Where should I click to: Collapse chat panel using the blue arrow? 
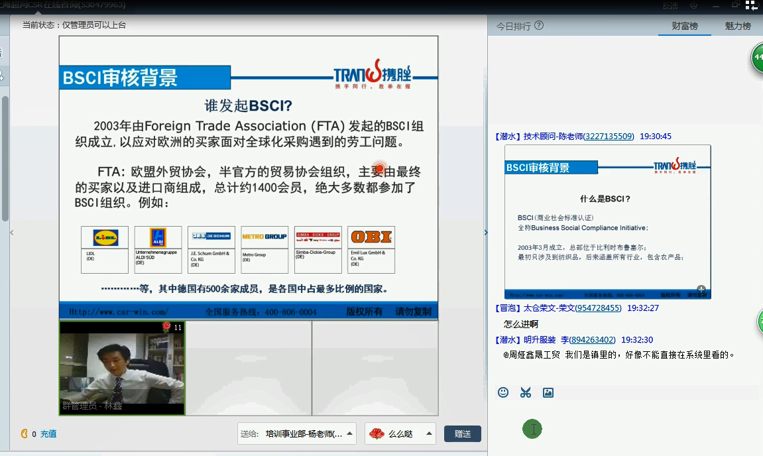[x=486, y=233]
